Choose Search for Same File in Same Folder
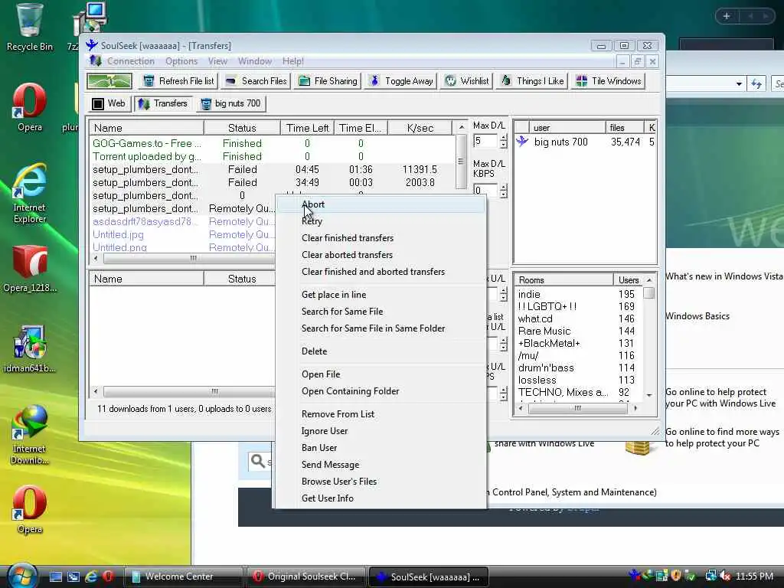This screenshot has height=588, width=784. pyautogui.click(x=381, y=328)
